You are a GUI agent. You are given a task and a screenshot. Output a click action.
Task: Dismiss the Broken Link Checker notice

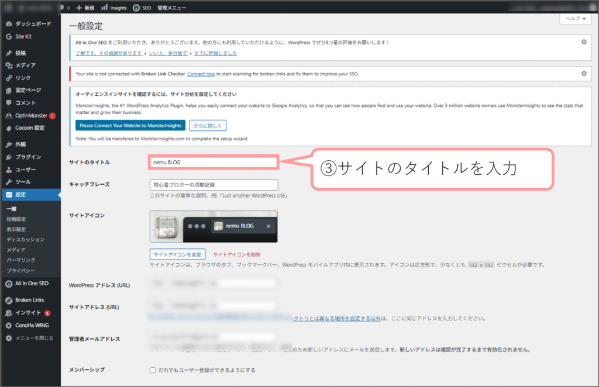(584, 74)
